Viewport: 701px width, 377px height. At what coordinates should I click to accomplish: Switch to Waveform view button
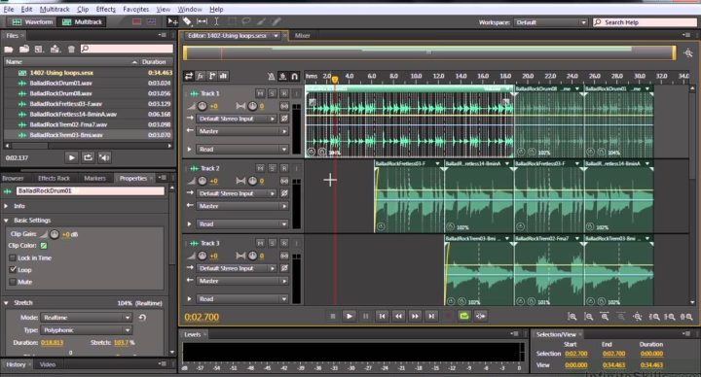pyautogui.click(x=33, y=21)
